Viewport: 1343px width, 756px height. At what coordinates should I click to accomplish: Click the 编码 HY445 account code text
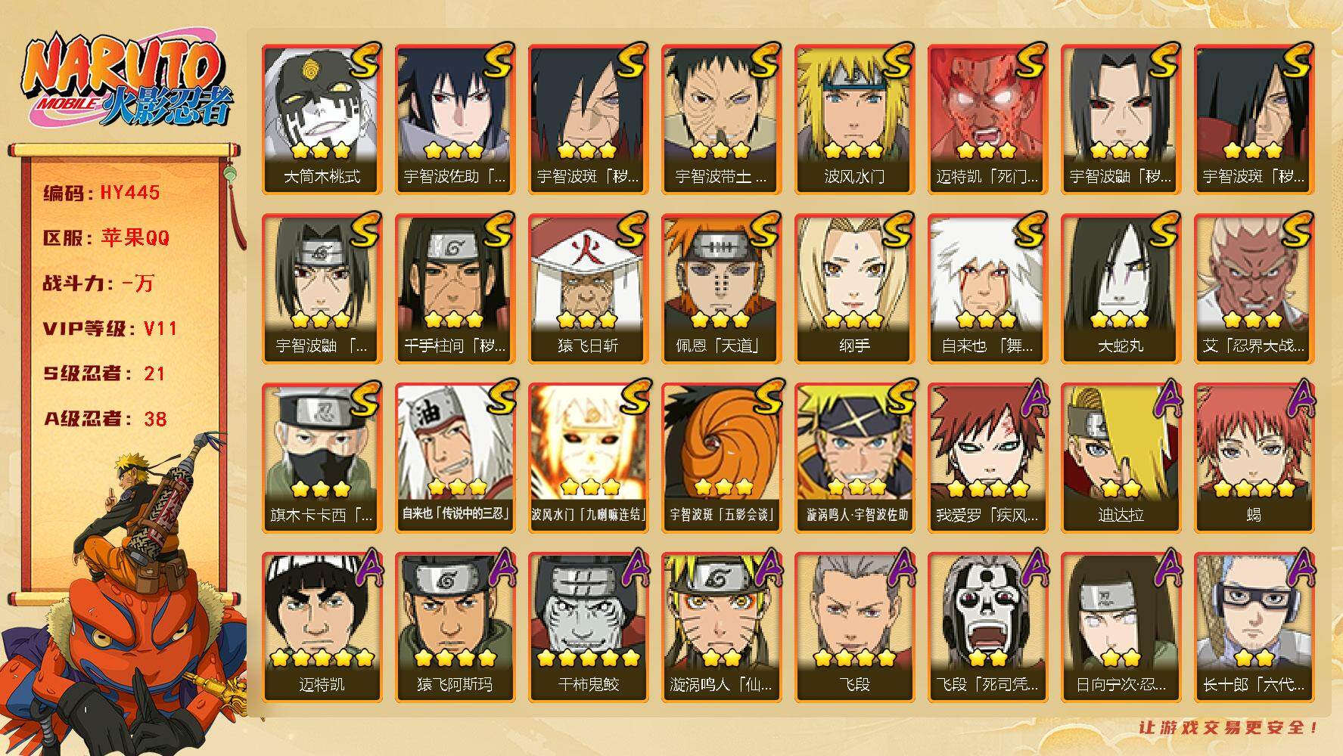point(101,193)
